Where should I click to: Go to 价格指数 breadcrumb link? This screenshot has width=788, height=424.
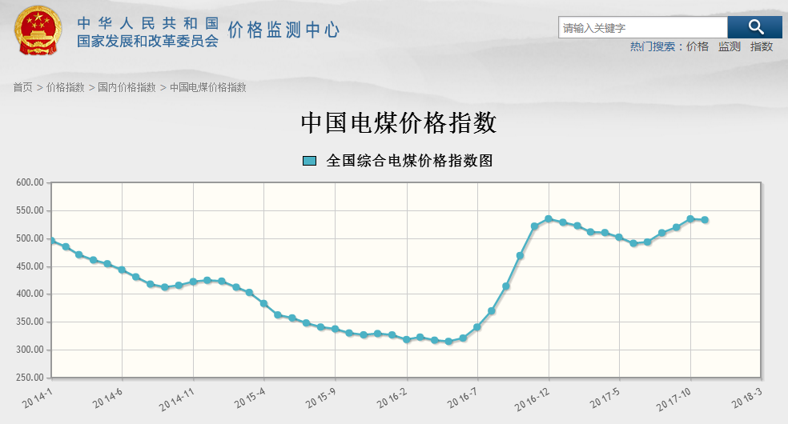tap(65, 87)
